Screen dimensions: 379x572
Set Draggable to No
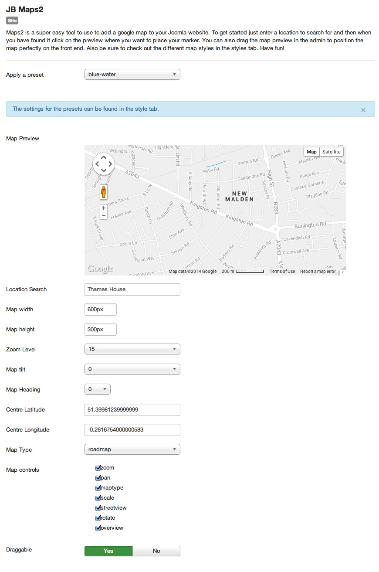(x=156, y=551)
